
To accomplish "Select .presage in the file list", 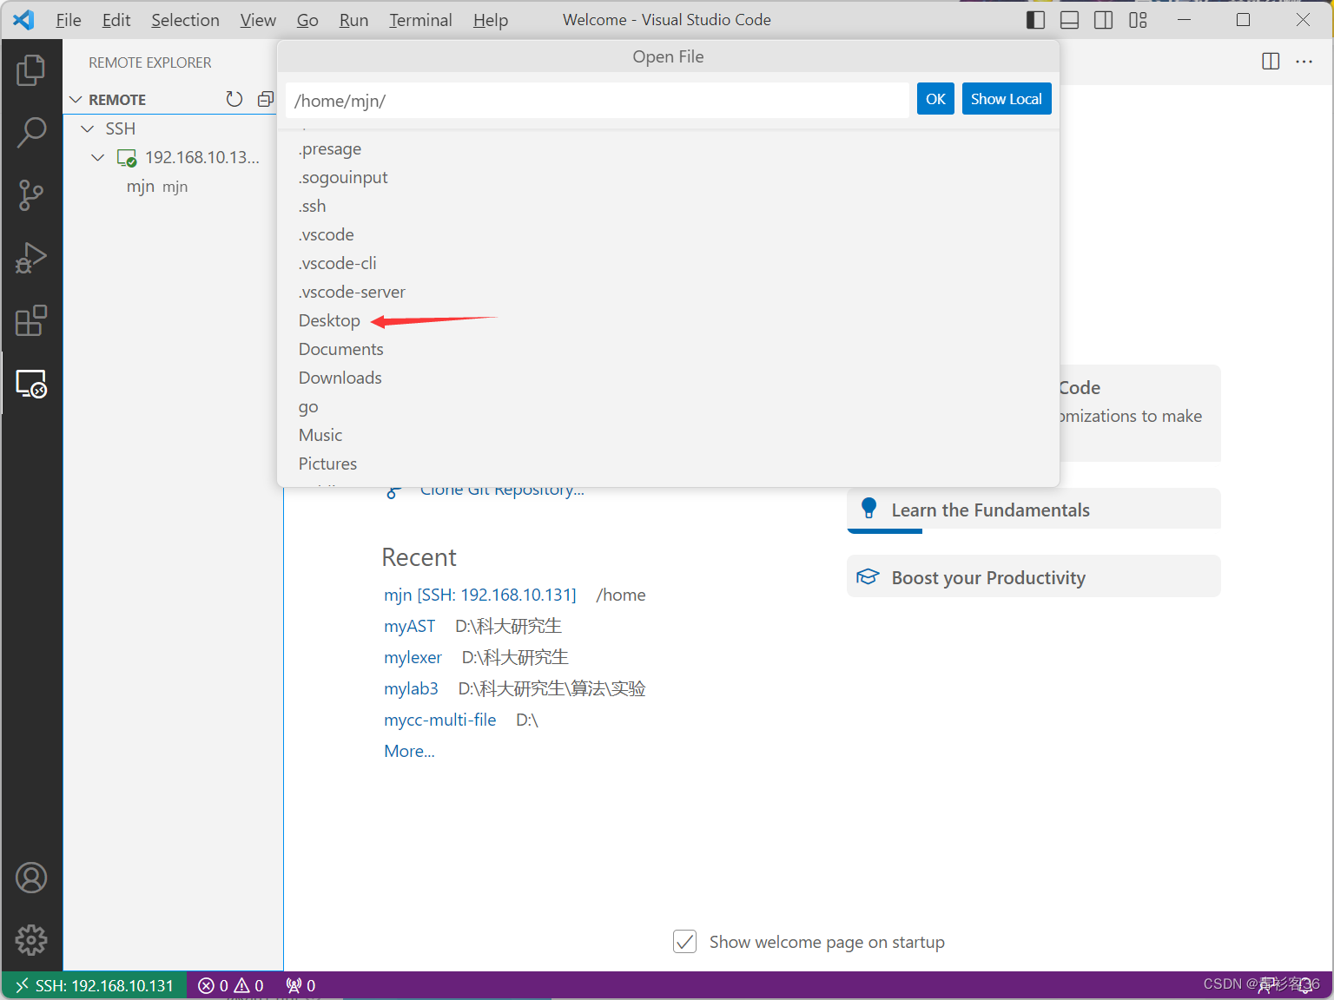I will coord(668,148).
